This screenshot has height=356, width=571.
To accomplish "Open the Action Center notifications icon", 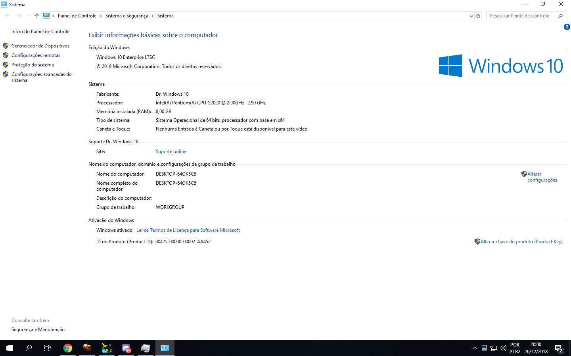I will click(559, 348).
